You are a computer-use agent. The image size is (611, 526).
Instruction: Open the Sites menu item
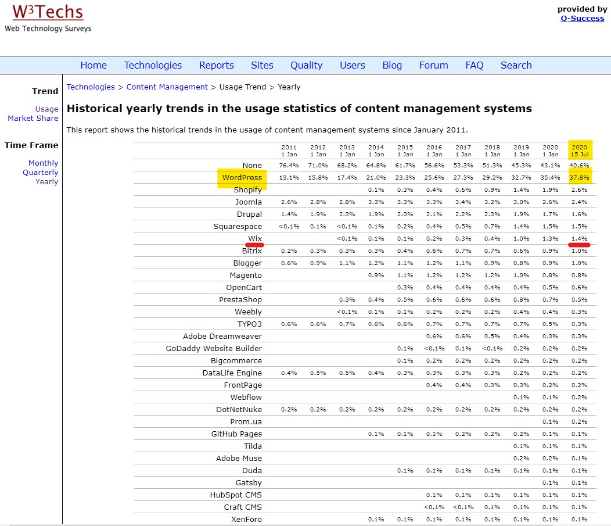(262, 65)
